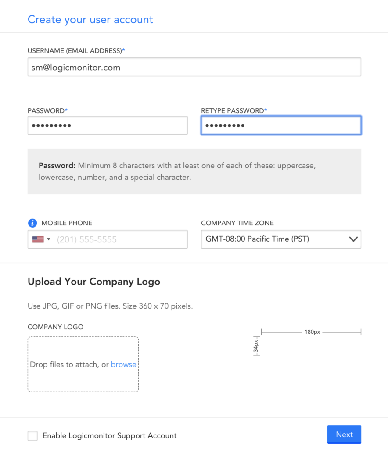Click the Next button

tap(344, 434)
